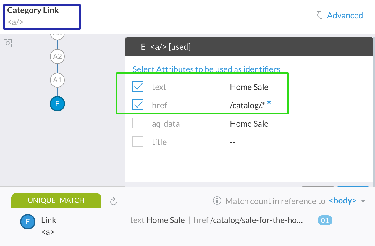
Task: Enable the title attribute checkbox
Action: (x=138, y=141)
